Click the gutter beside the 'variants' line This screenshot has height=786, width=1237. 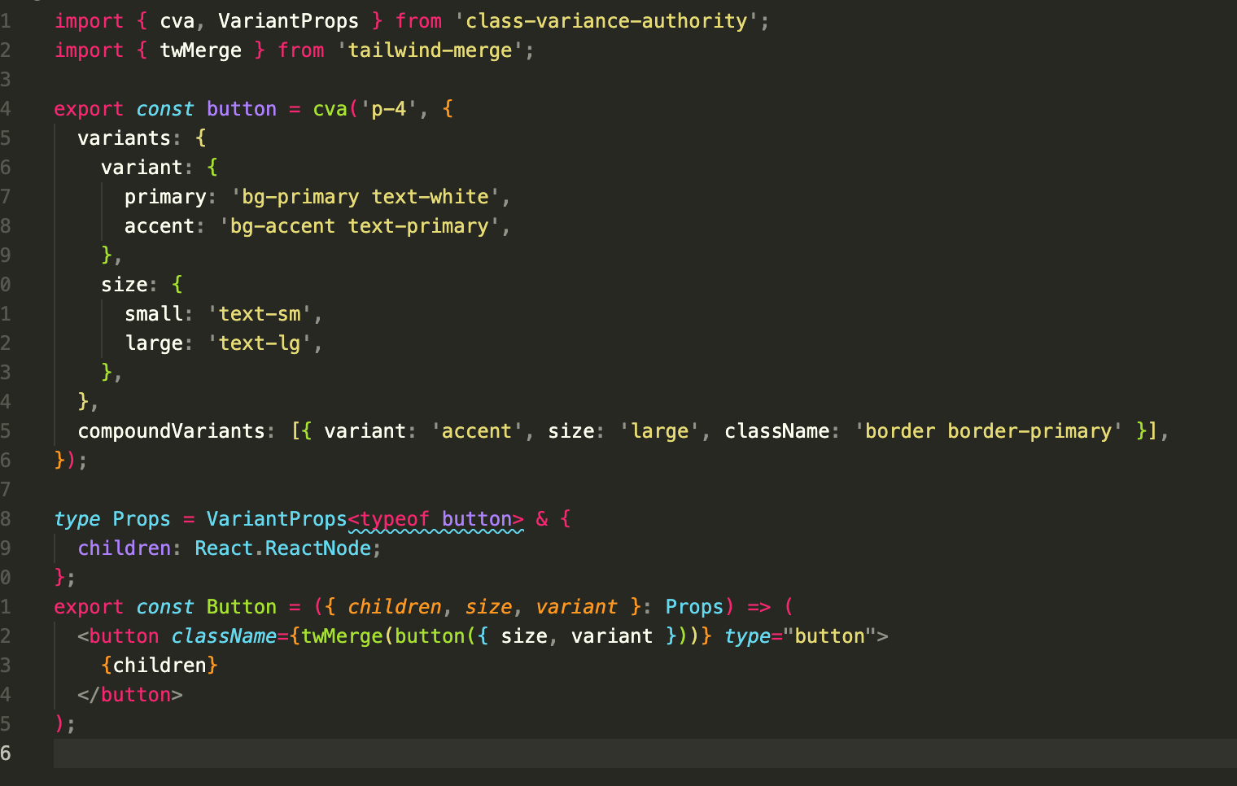tap(7, 138)
